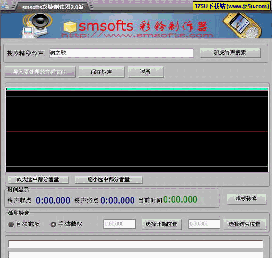Click the JZ5U下载站 yellow label
This screenshot has height=258, width=272.
[x=232, y=6]
